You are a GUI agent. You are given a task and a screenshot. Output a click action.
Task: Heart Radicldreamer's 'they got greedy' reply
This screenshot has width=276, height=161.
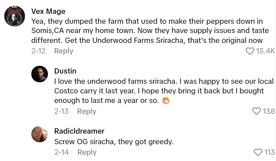tap(257, 152)
